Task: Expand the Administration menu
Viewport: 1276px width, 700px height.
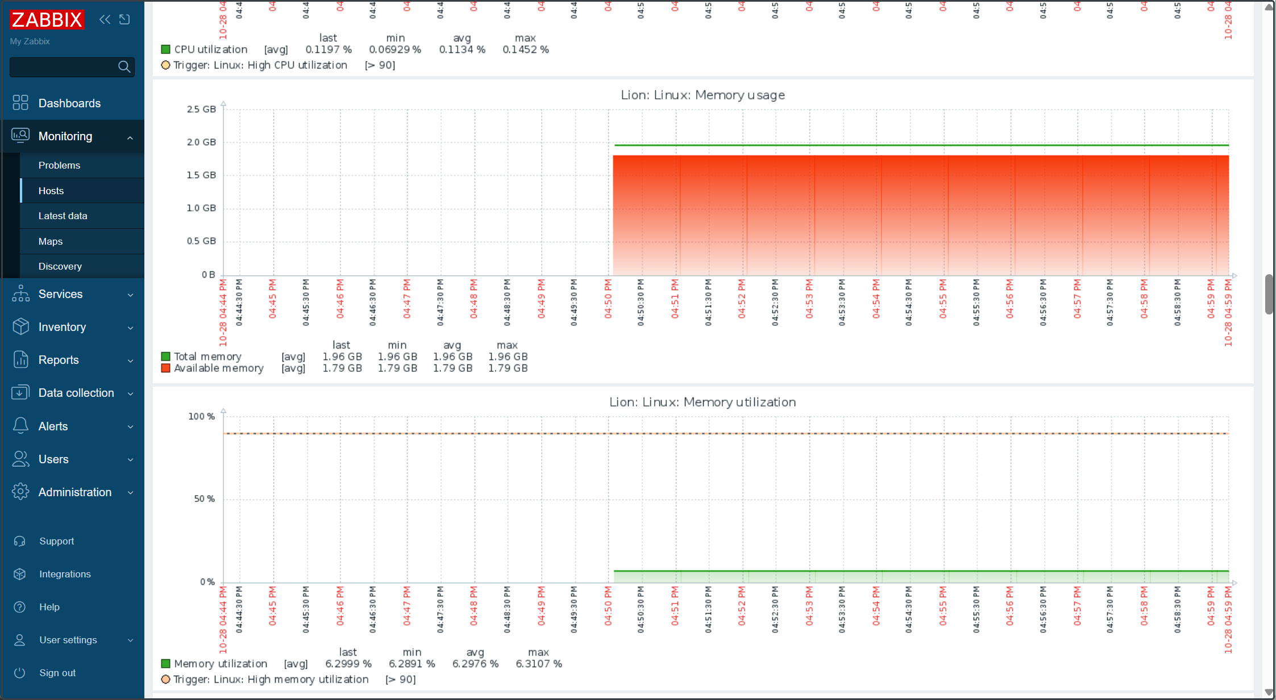Action: tap(130, 493)
